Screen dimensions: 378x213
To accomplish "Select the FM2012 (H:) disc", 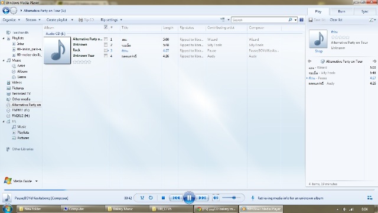I will click(x=21, y=116).
